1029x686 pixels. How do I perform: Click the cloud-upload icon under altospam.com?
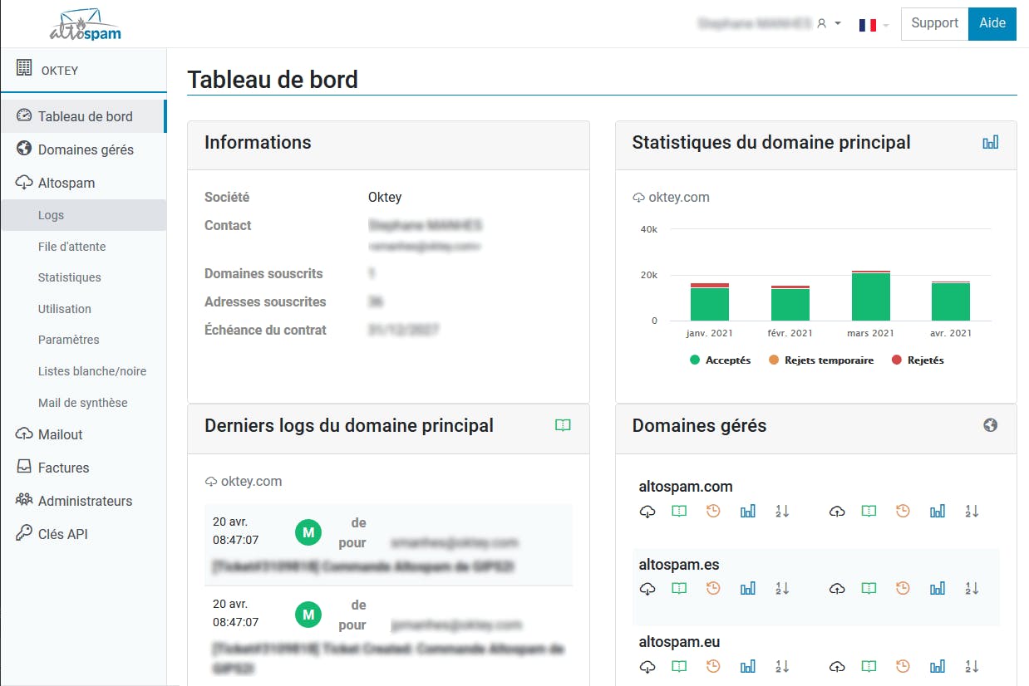837,512
